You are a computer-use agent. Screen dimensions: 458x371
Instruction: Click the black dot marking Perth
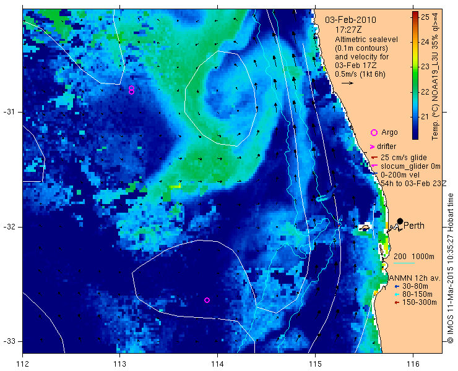pos(400,221)
